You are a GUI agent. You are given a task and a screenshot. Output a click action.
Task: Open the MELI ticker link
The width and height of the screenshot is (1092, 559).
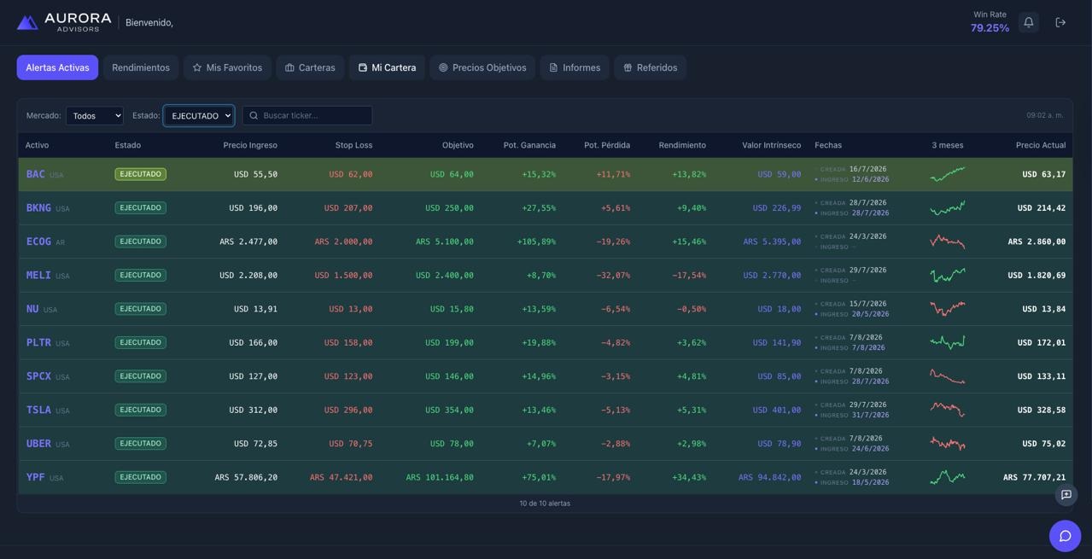pos(38,275)
